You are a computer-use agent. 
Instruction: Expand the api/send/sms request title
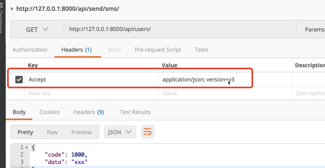click(12, 8)
